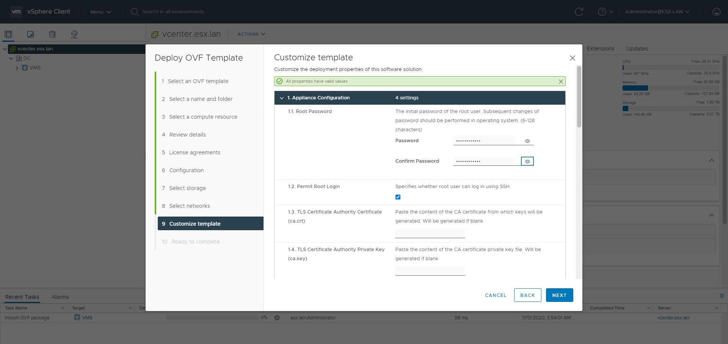Show the Password field contents
This screenshot has height=344, width=728.
(527, 141)
